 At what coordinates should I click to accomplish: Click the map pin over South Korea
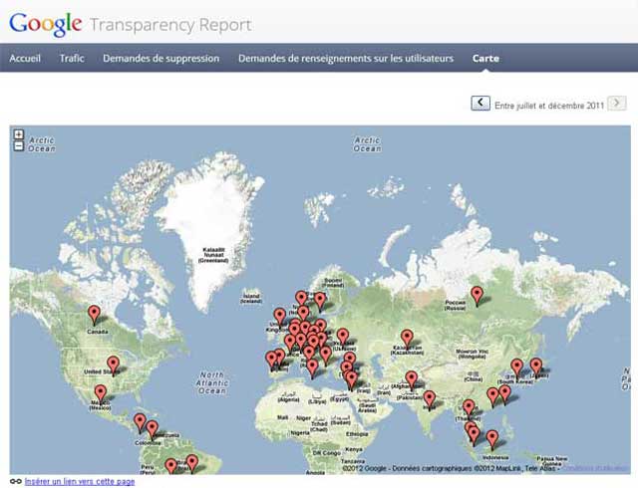click(516, 367)
